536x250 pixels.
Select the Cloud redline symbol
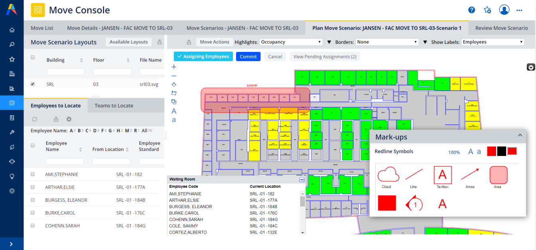pyautogui.click(x=388, y=175)
